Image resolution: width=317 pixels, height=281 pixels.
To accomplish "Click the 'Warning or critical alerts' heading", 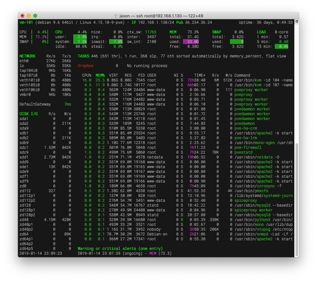I will (120, 249).
